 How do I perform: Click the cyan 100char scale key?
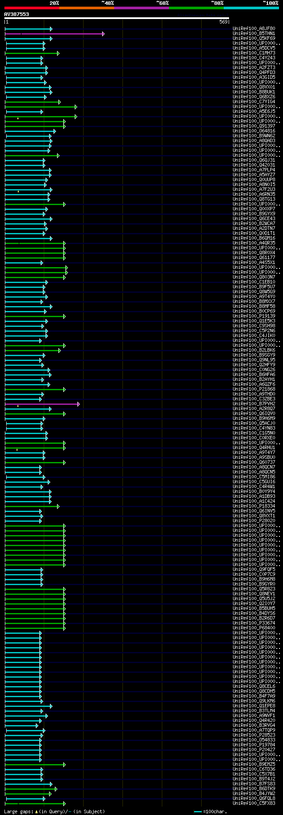pos(198,811)
